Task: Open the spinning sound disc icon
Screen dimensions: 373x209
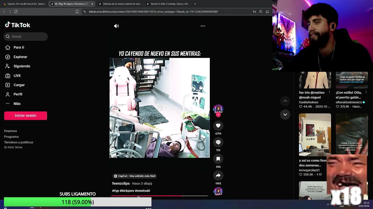Action: [x=218, y=192]
